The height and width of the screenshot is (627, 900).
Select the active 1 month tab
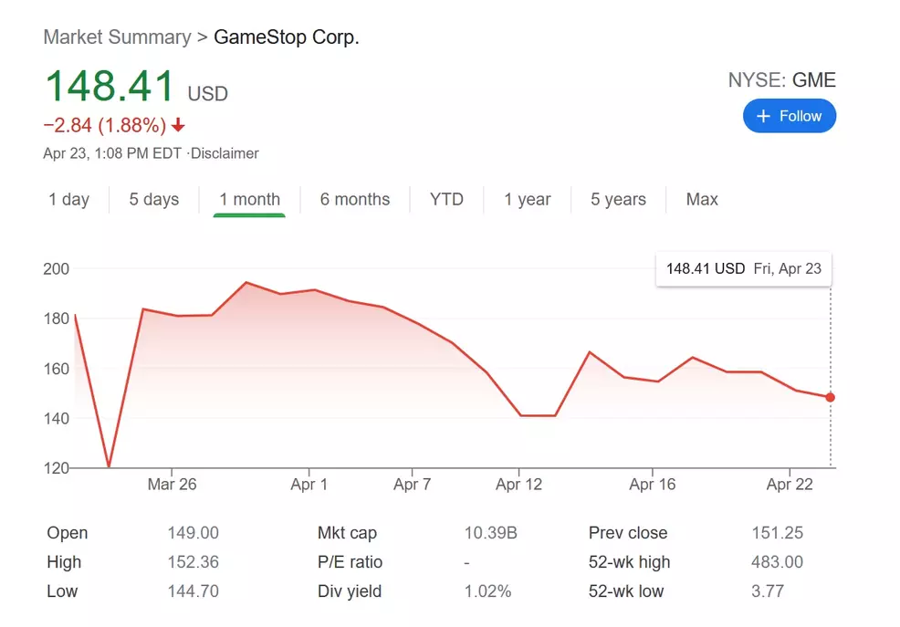(x=249, y=199)
